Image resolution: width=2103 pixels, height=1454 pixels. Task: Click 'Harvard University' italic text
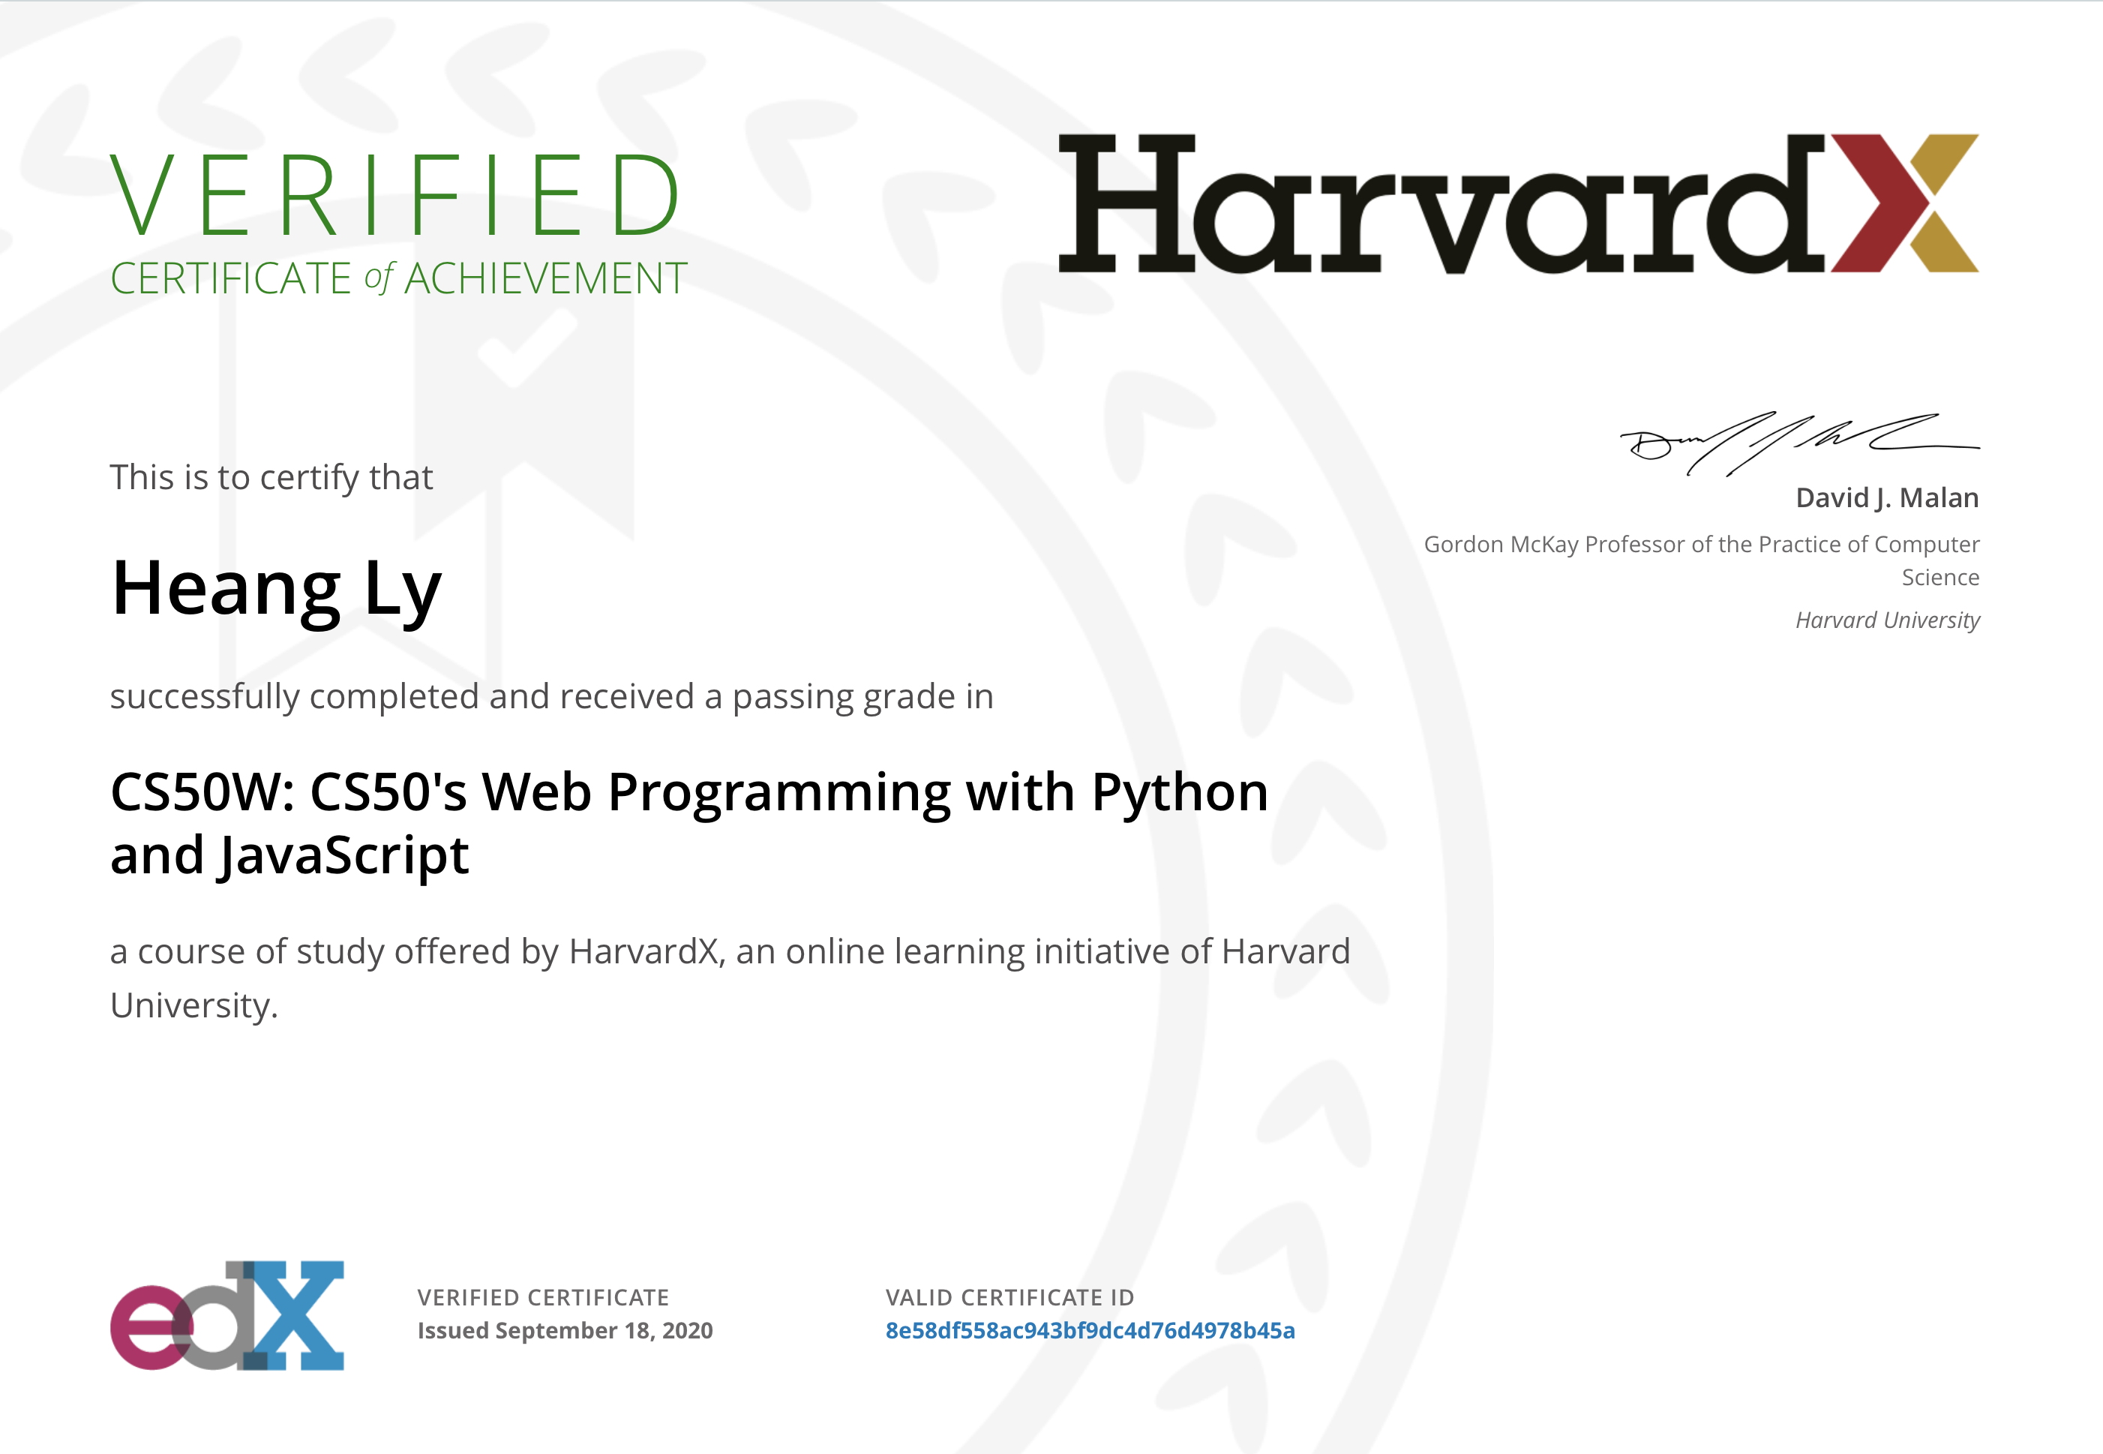click(x=1887, y=620)
